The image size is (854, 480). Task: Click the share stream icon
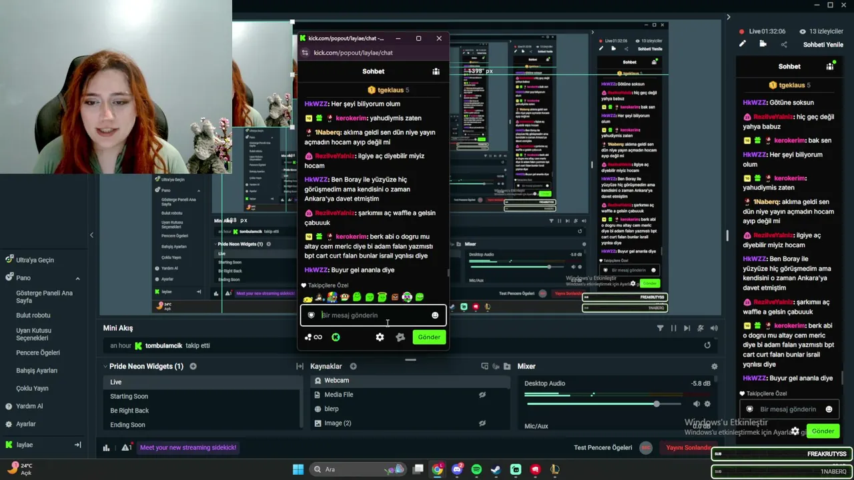coord(784,45)
